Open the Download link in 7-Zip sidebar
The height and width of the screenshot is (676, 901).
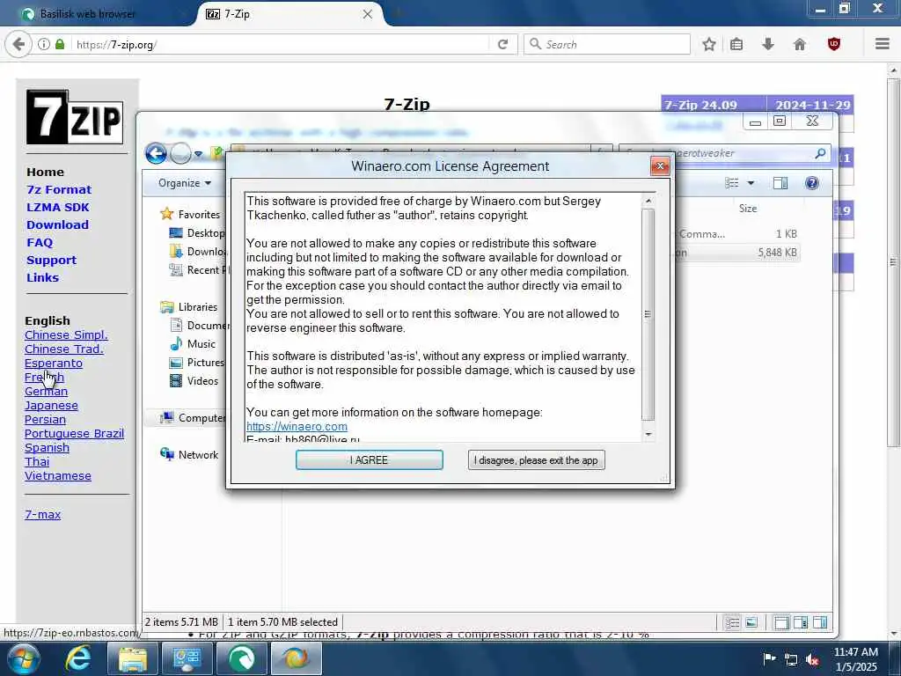click(57, 224)
